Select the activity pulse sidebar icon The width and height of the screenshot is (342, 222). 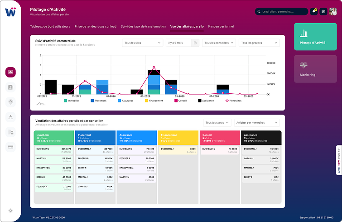click(x=11, y=72)
